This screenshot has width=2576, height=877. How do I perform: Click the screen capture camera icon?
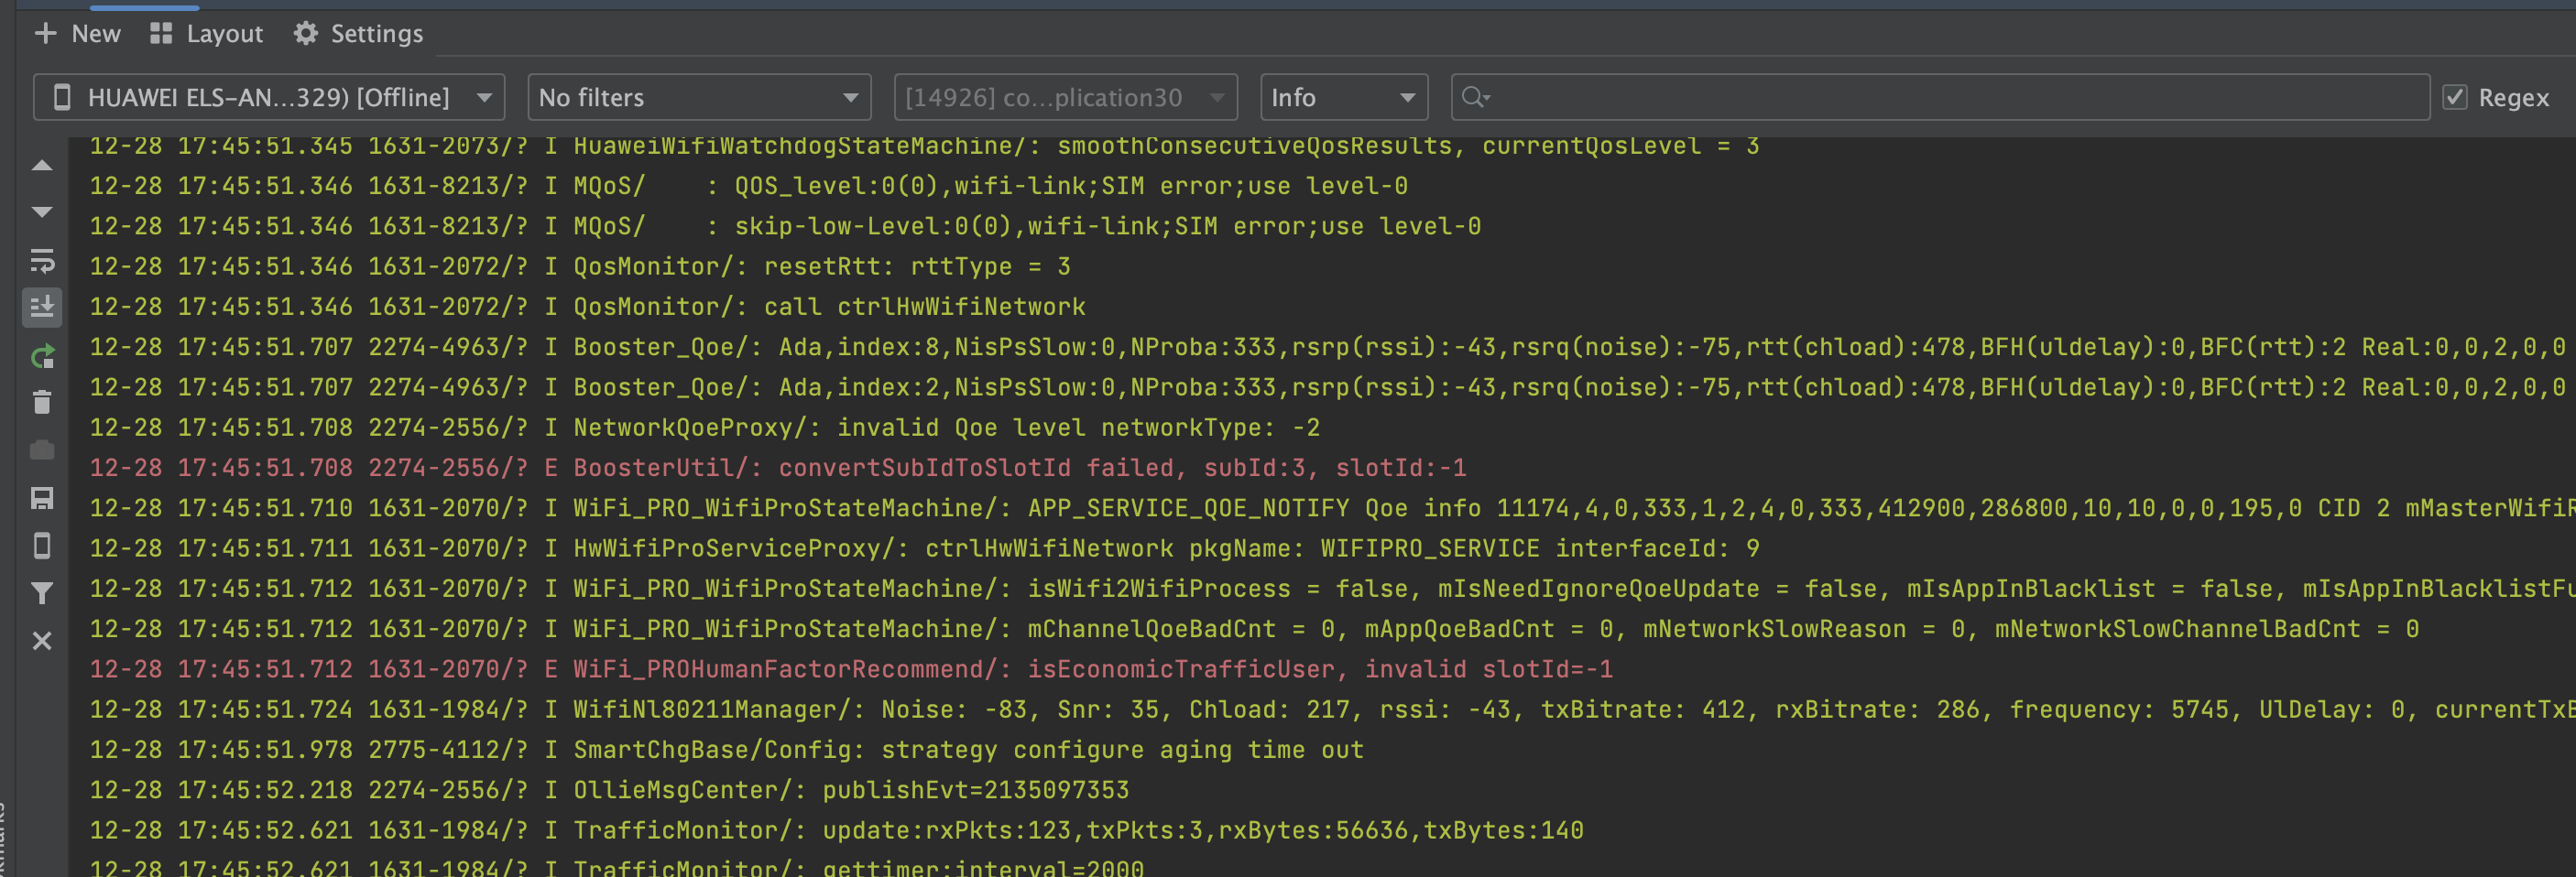42,450
